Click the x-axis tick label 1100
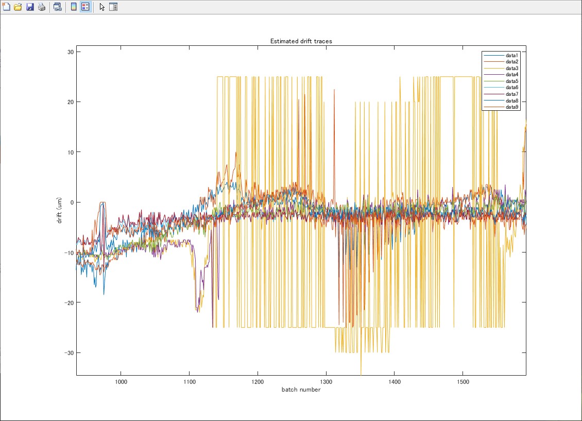582x421 pixels. (x=190, y=382)
